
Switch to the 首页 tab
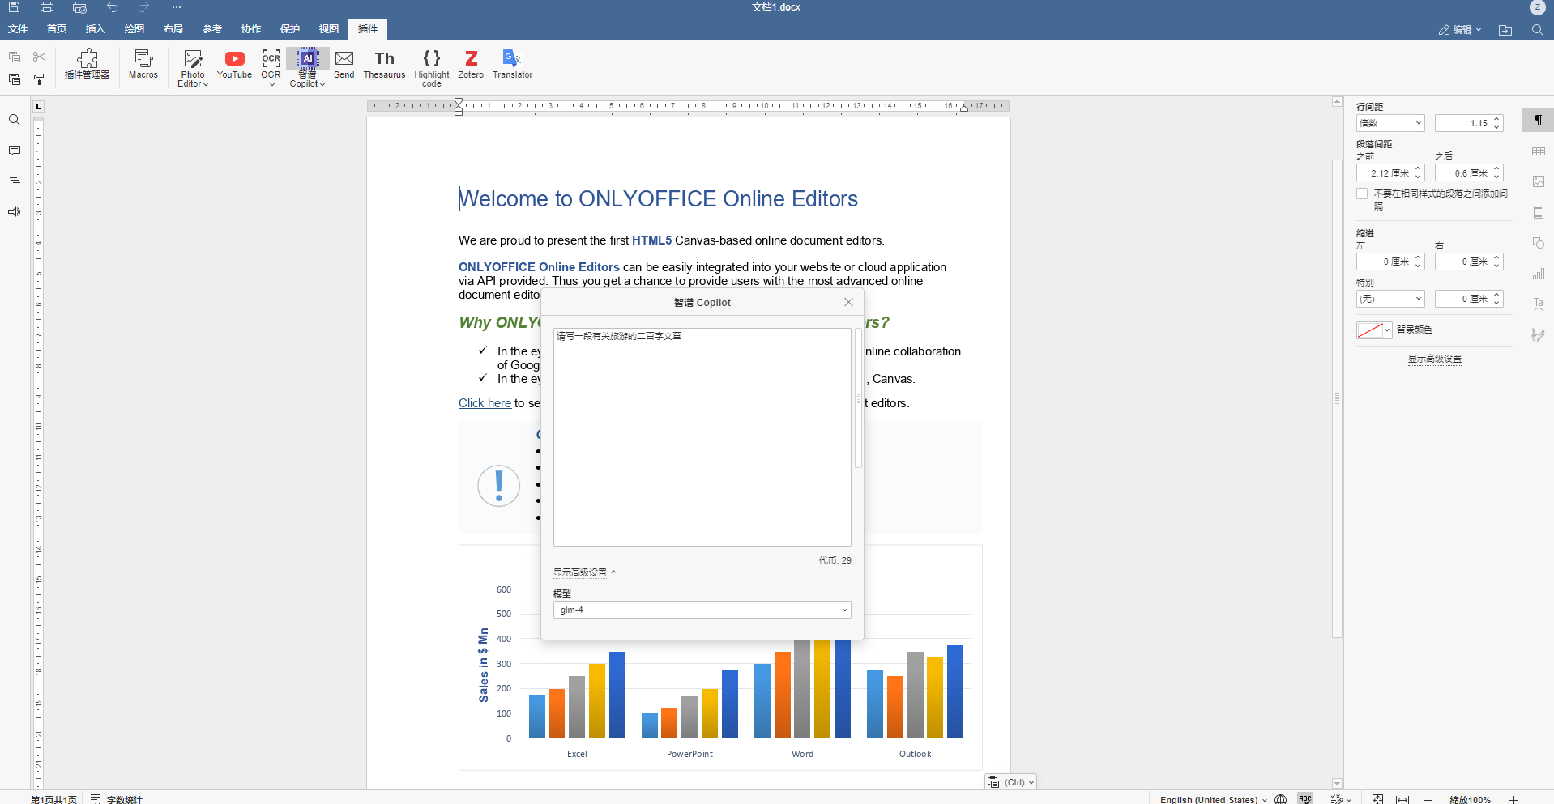[57, 29]
